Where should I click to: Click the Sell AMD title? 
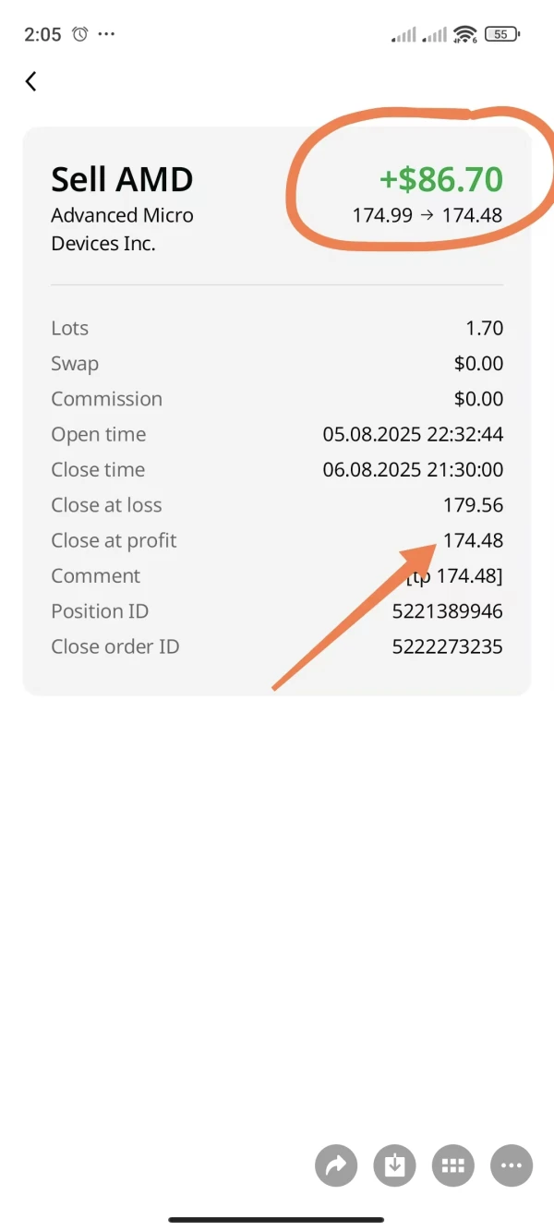[x=122, y=179]
